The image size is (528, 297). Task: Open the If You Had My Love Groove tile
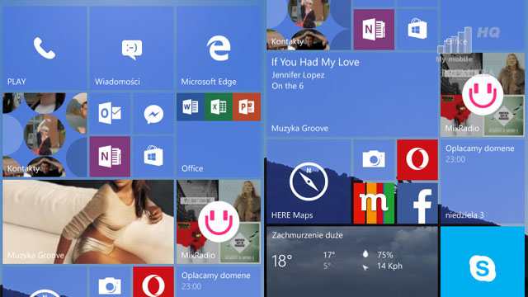[x=352, y=95]
